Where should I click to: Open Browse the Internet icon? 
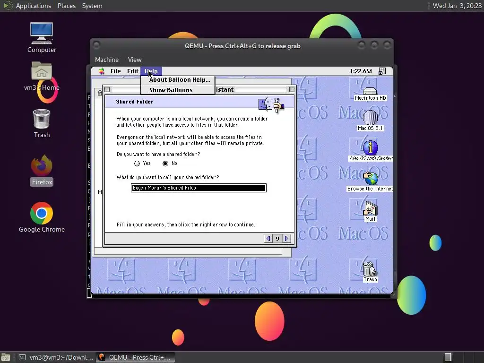370,181
